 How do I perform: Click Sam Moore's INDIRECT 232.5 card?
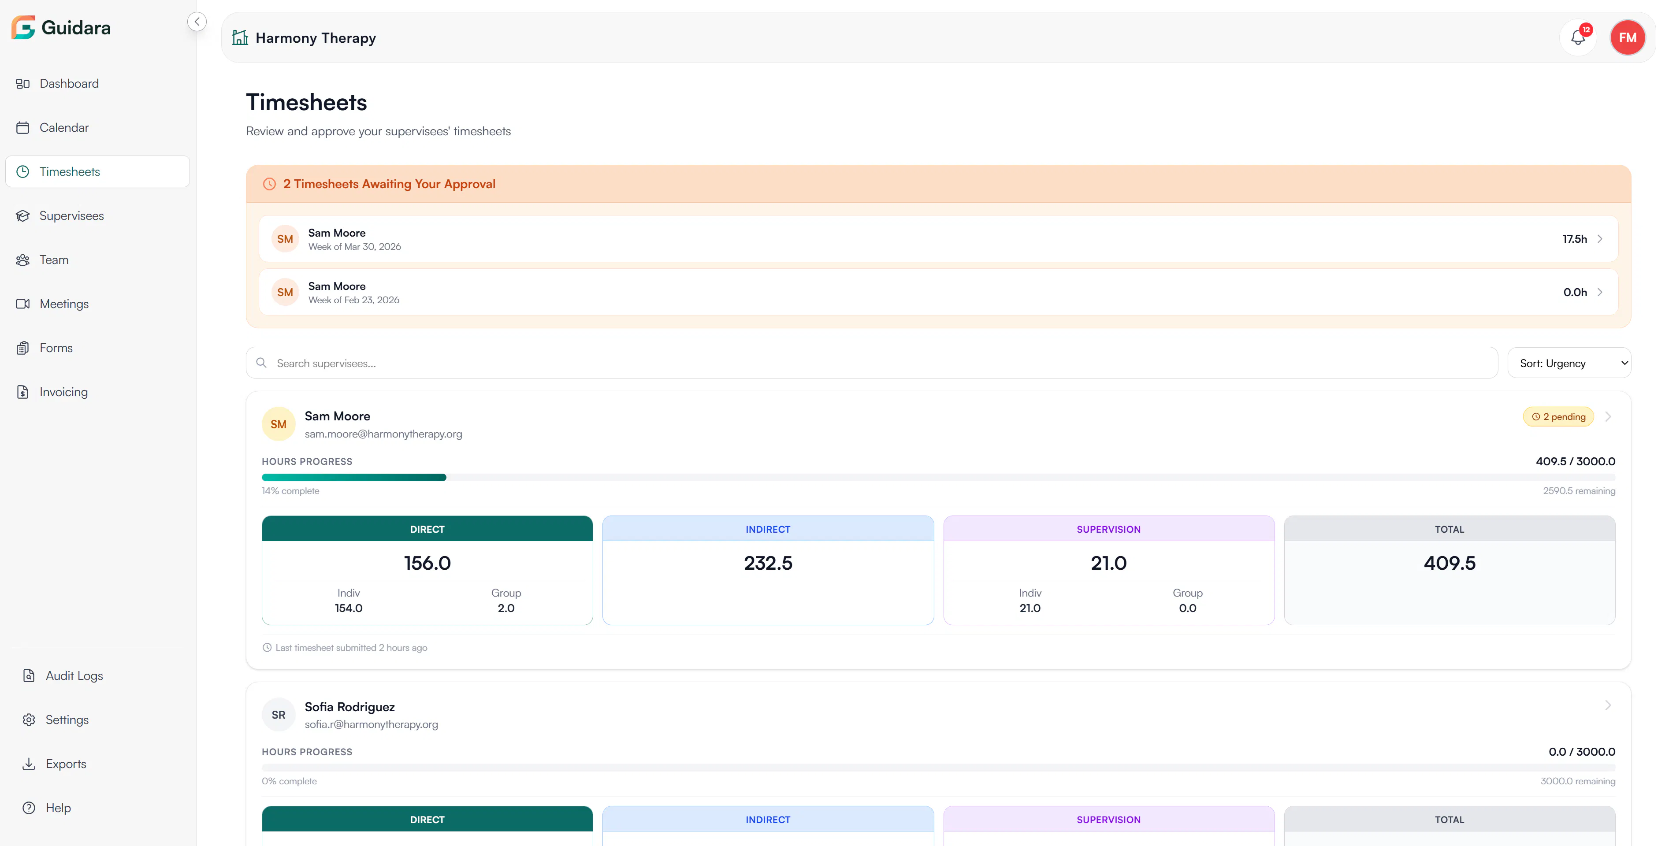(x=768, y=570)
